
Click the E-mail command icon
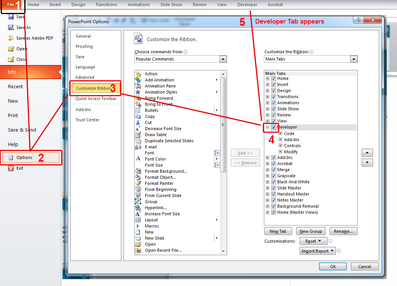(138, 147)
